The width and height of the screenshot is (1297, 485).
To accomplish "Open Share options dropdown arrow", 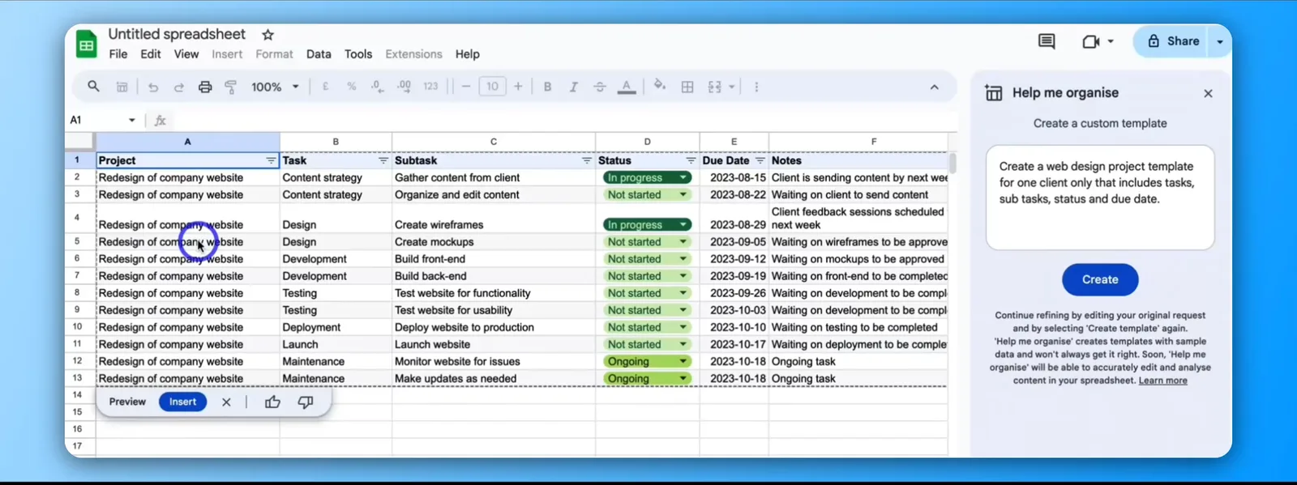I will (x=1220, y=41).
